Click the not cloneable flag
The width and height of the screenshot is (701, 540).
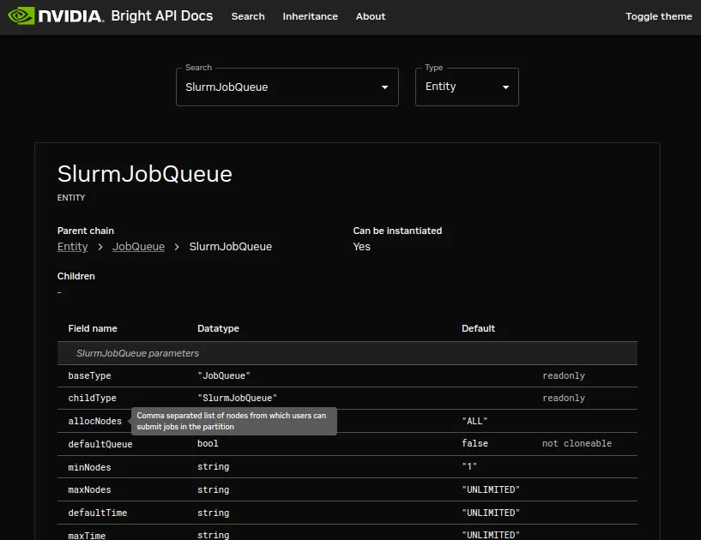(x=577, y=443)
